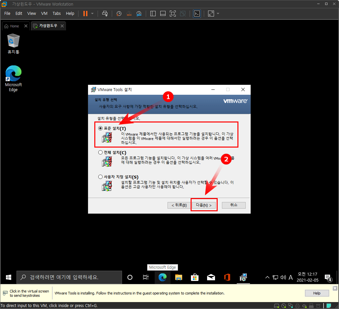The width and height of the screenshot is (339, 309).
Task: Open the clock showing 오전 12:17
Action: 307,277
